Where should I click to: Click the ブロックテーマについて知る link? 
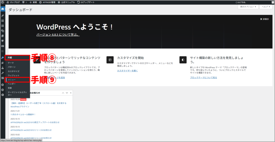pyautogui.click(x=203, y=77)
